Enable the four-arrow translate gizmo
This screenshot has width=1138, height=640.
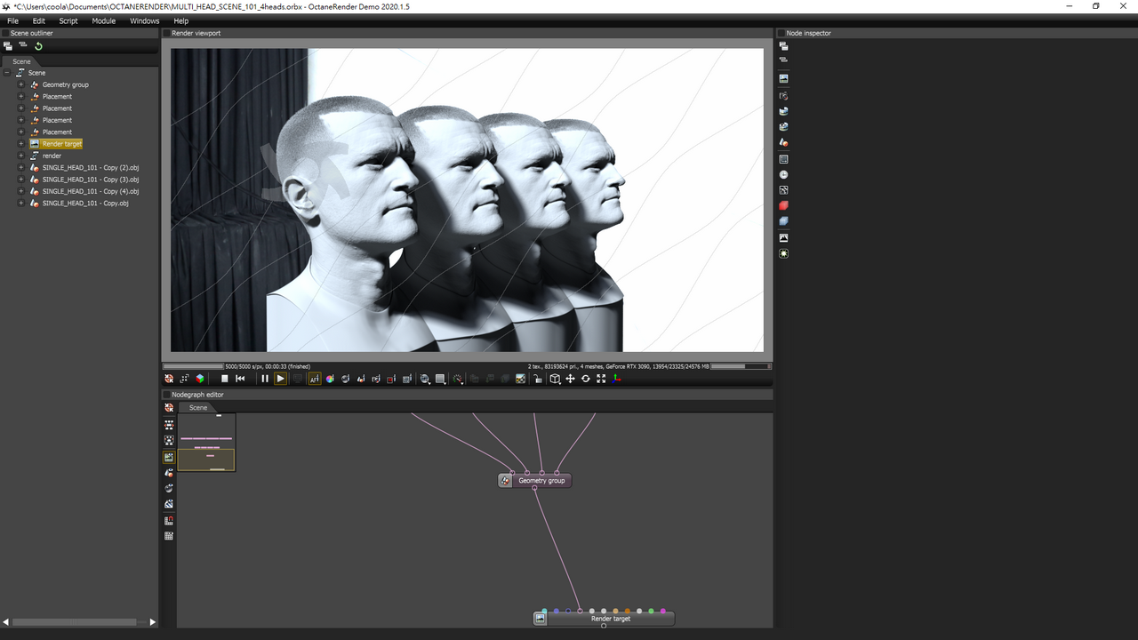(570, 379)
